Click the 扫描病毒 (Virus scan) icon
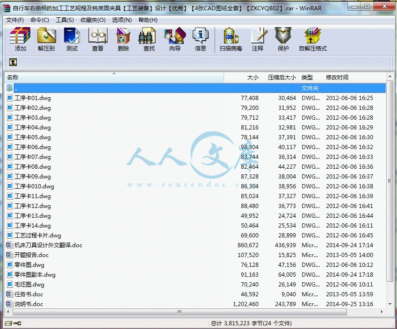Screen dimensions: 397x329 pos(231,36)
